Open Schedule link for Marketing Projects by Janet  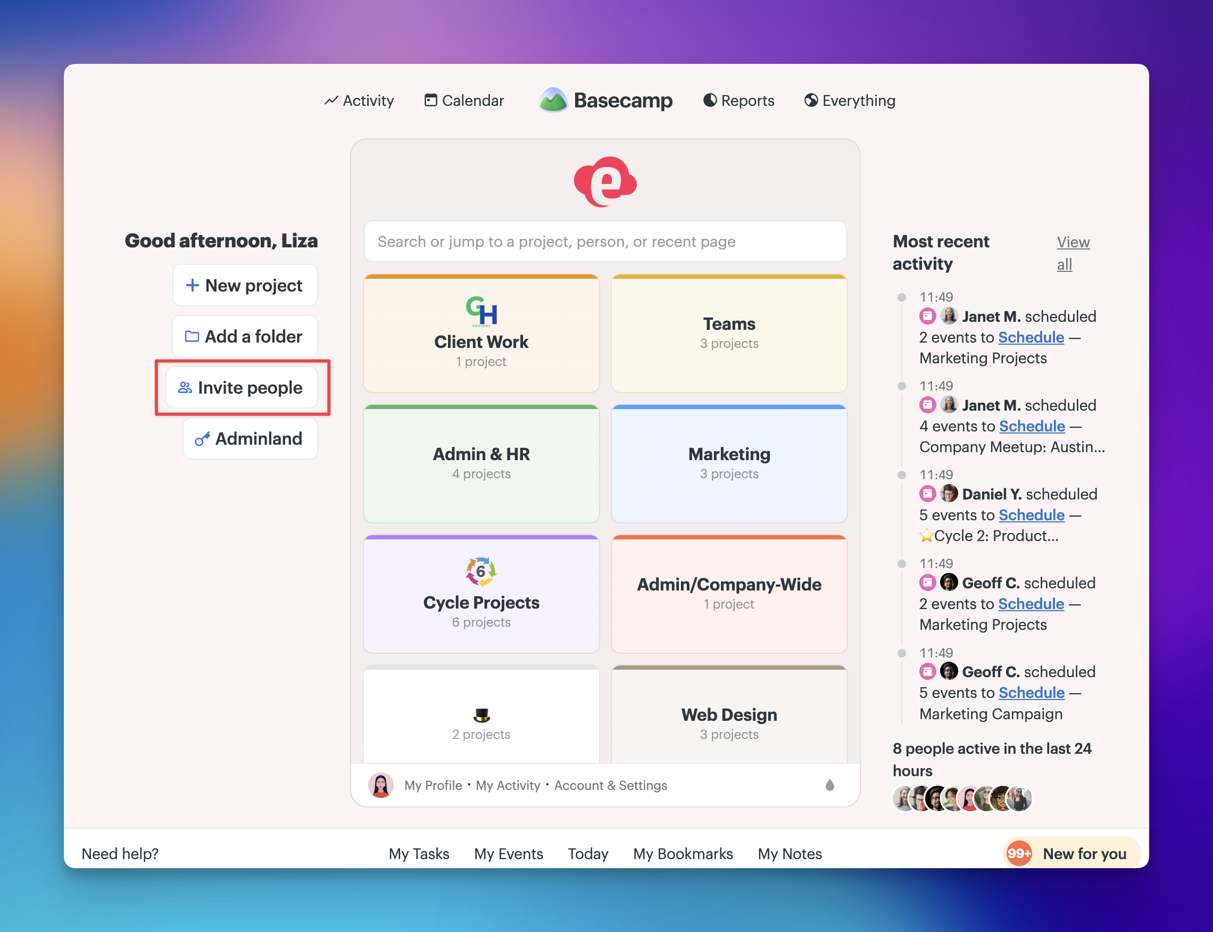pyautogui.click(x=1031, y=337)
